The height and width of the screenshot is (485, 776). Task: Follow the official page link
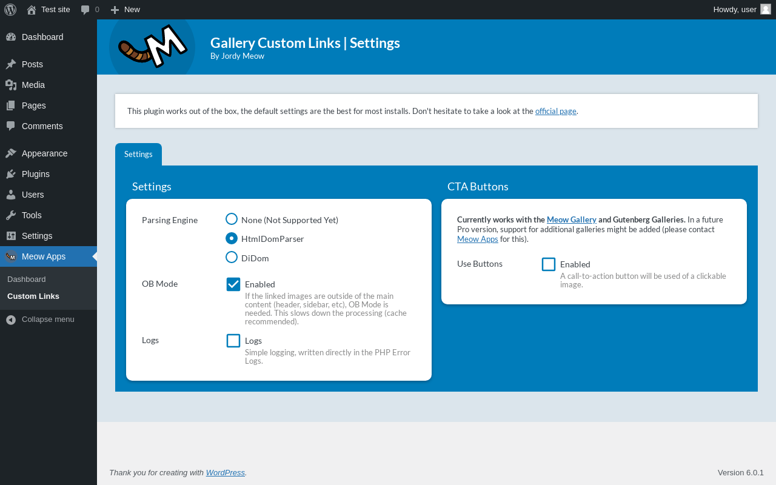click(x=555, y=112)
